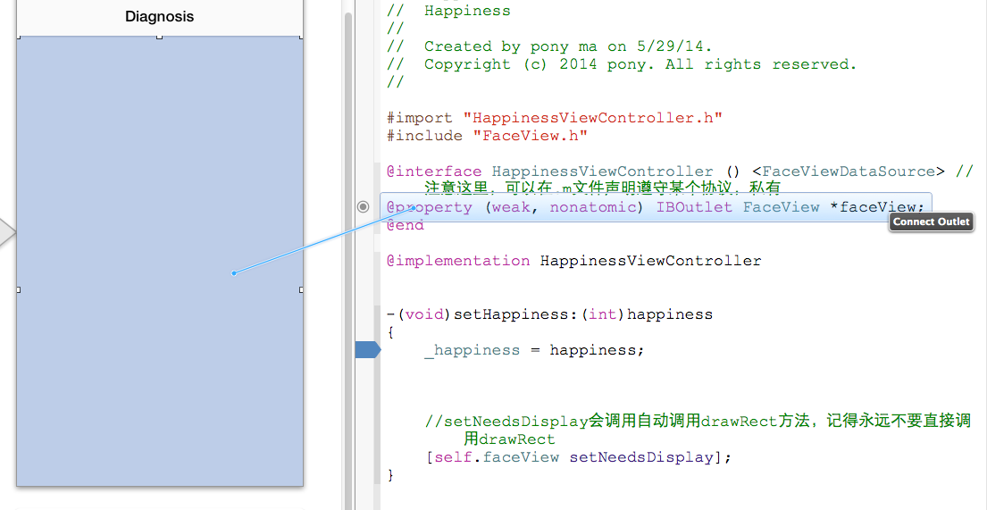
Task: Click the view's top-middle resize handle
Action: click(159, 38)
